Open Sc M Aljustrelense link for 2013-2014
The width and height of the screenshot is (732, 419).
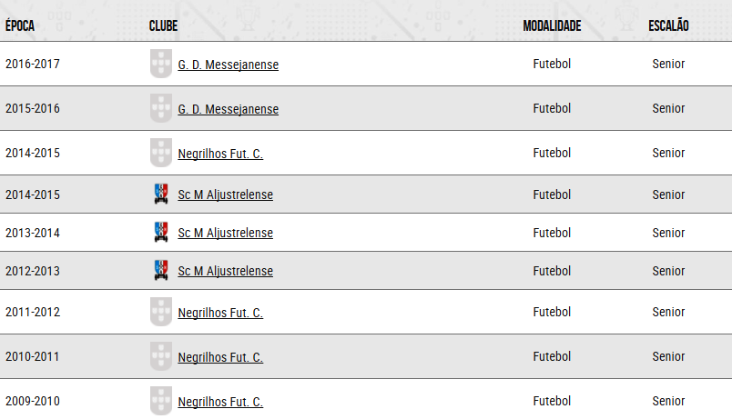226,233
